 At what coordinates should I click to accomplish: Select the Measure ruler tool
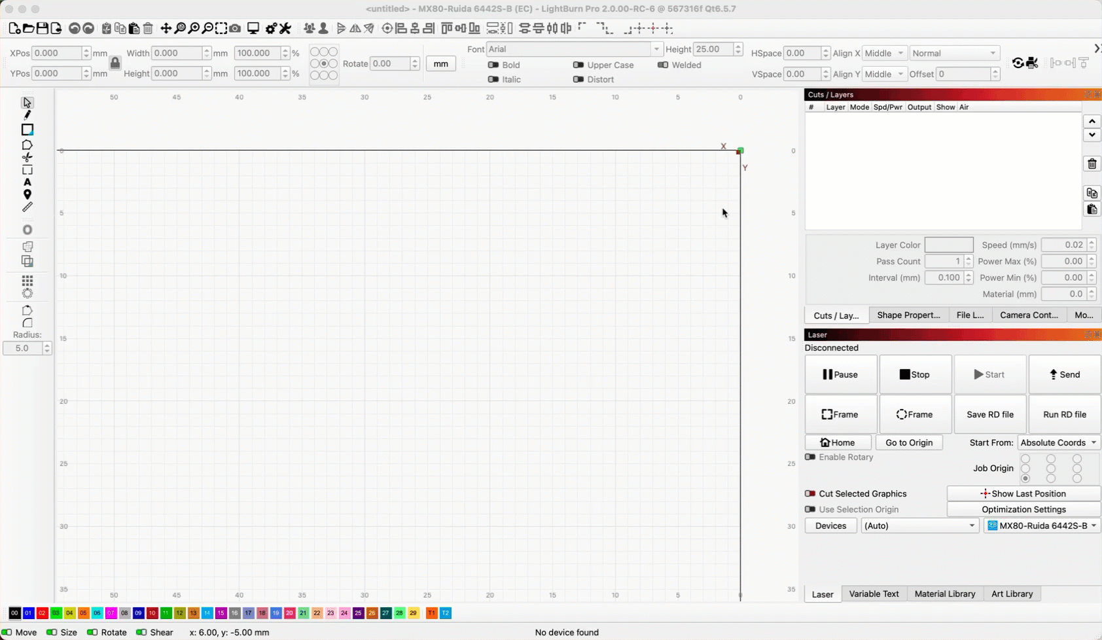[x=27, y=207]
